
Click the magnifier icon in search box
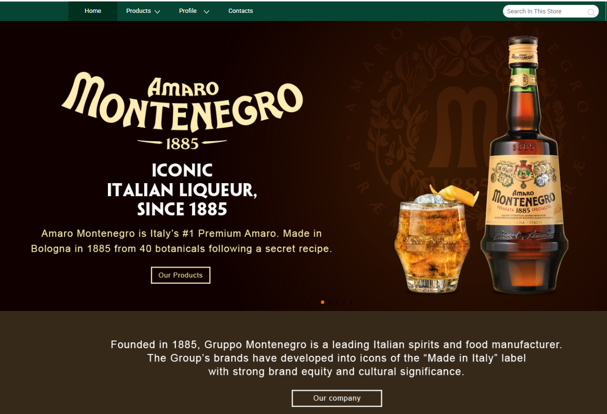click(x=591, y=12)
